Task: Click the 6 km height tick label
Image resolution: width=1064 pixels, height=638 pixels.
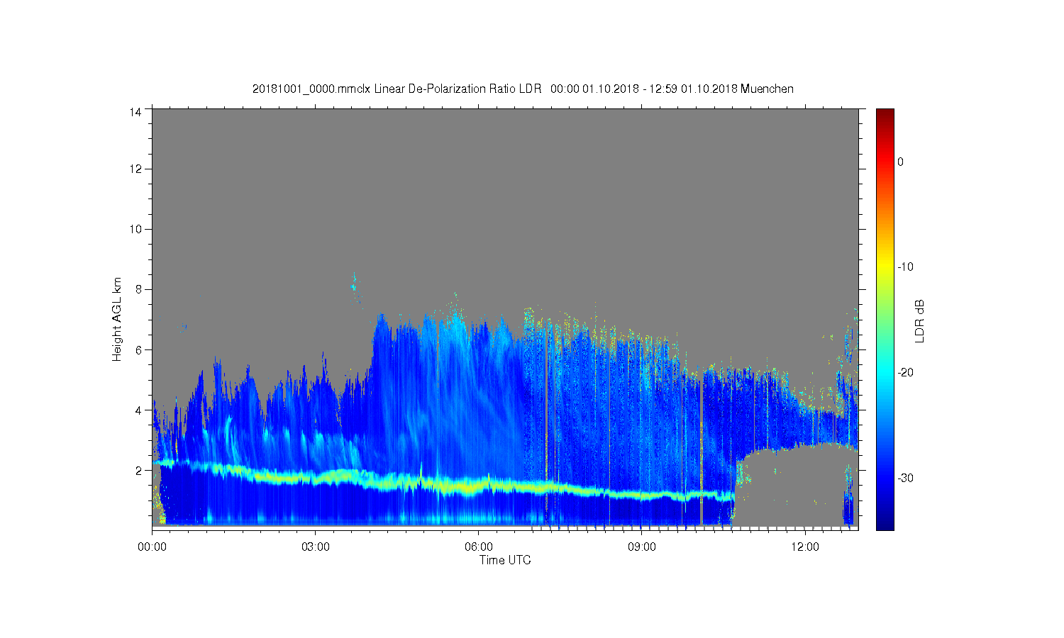Action: point(139,349)
